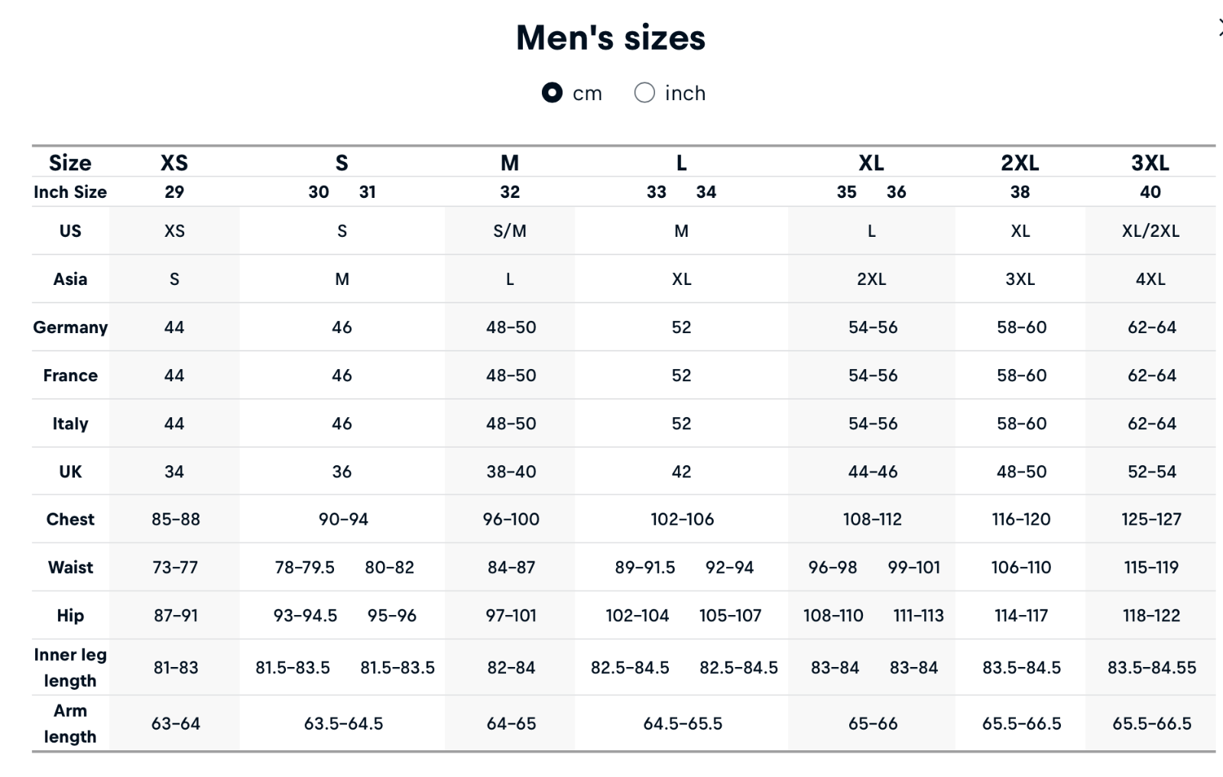Screen dimensions: 1223x777
Task: Close the Men's sizes dialog
Action: pos(1220,29)
